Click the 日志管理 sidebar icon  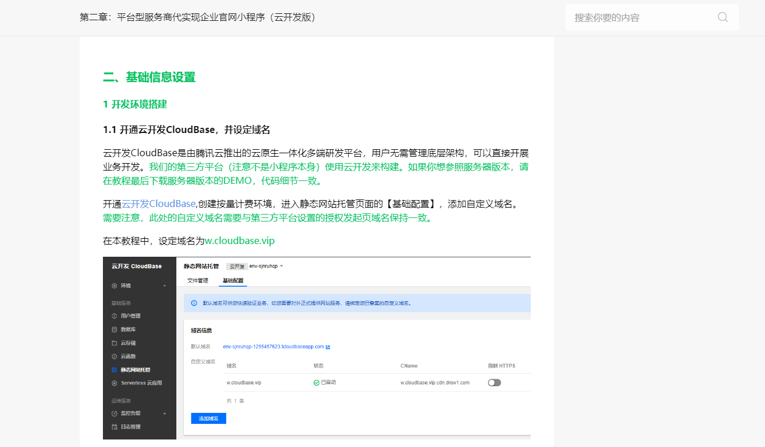(x=114, y=427)
